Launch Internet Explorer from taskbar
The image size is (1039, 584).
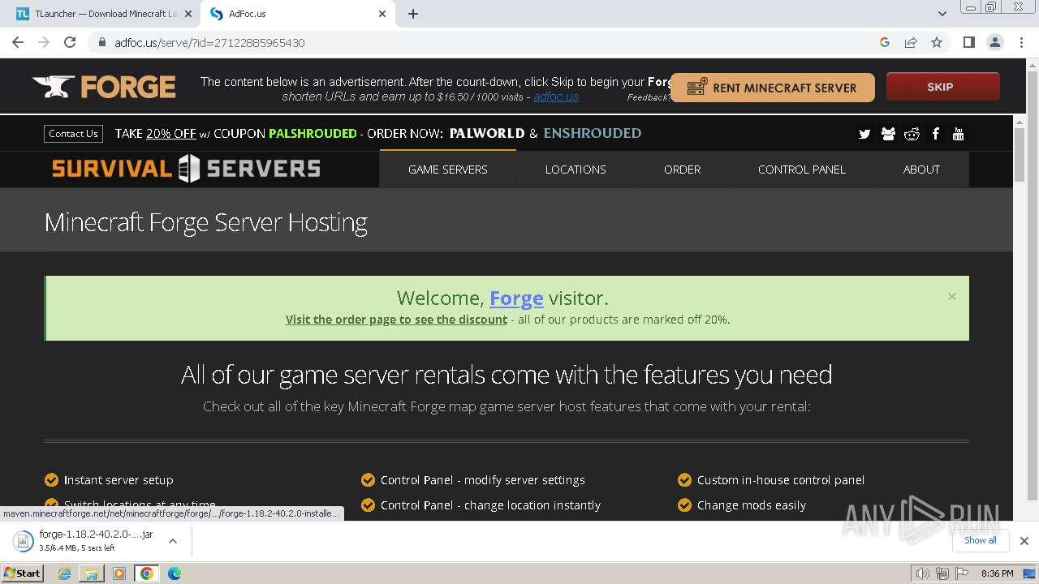(x=64, y=573)
